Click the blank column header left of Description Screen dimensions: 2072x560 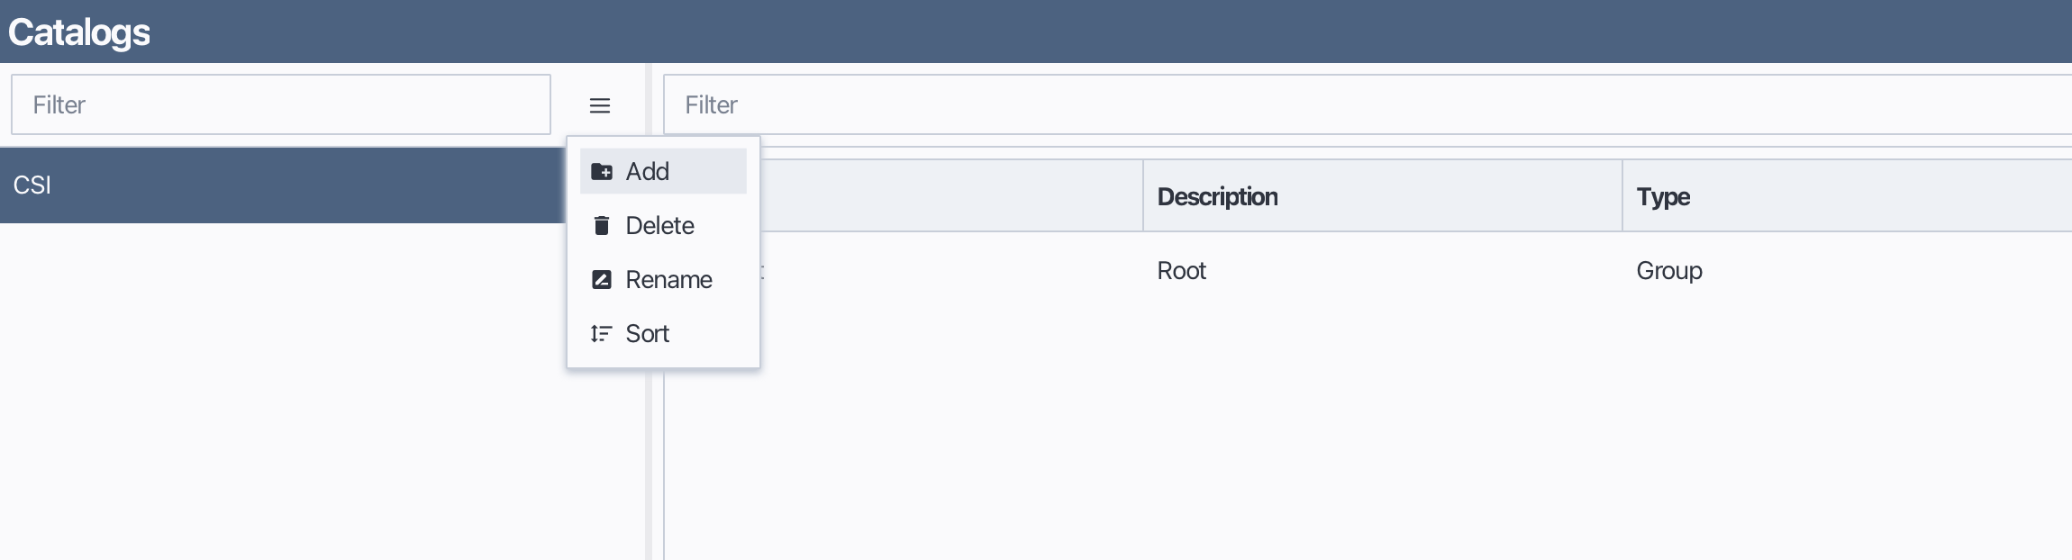coord(946,197)
